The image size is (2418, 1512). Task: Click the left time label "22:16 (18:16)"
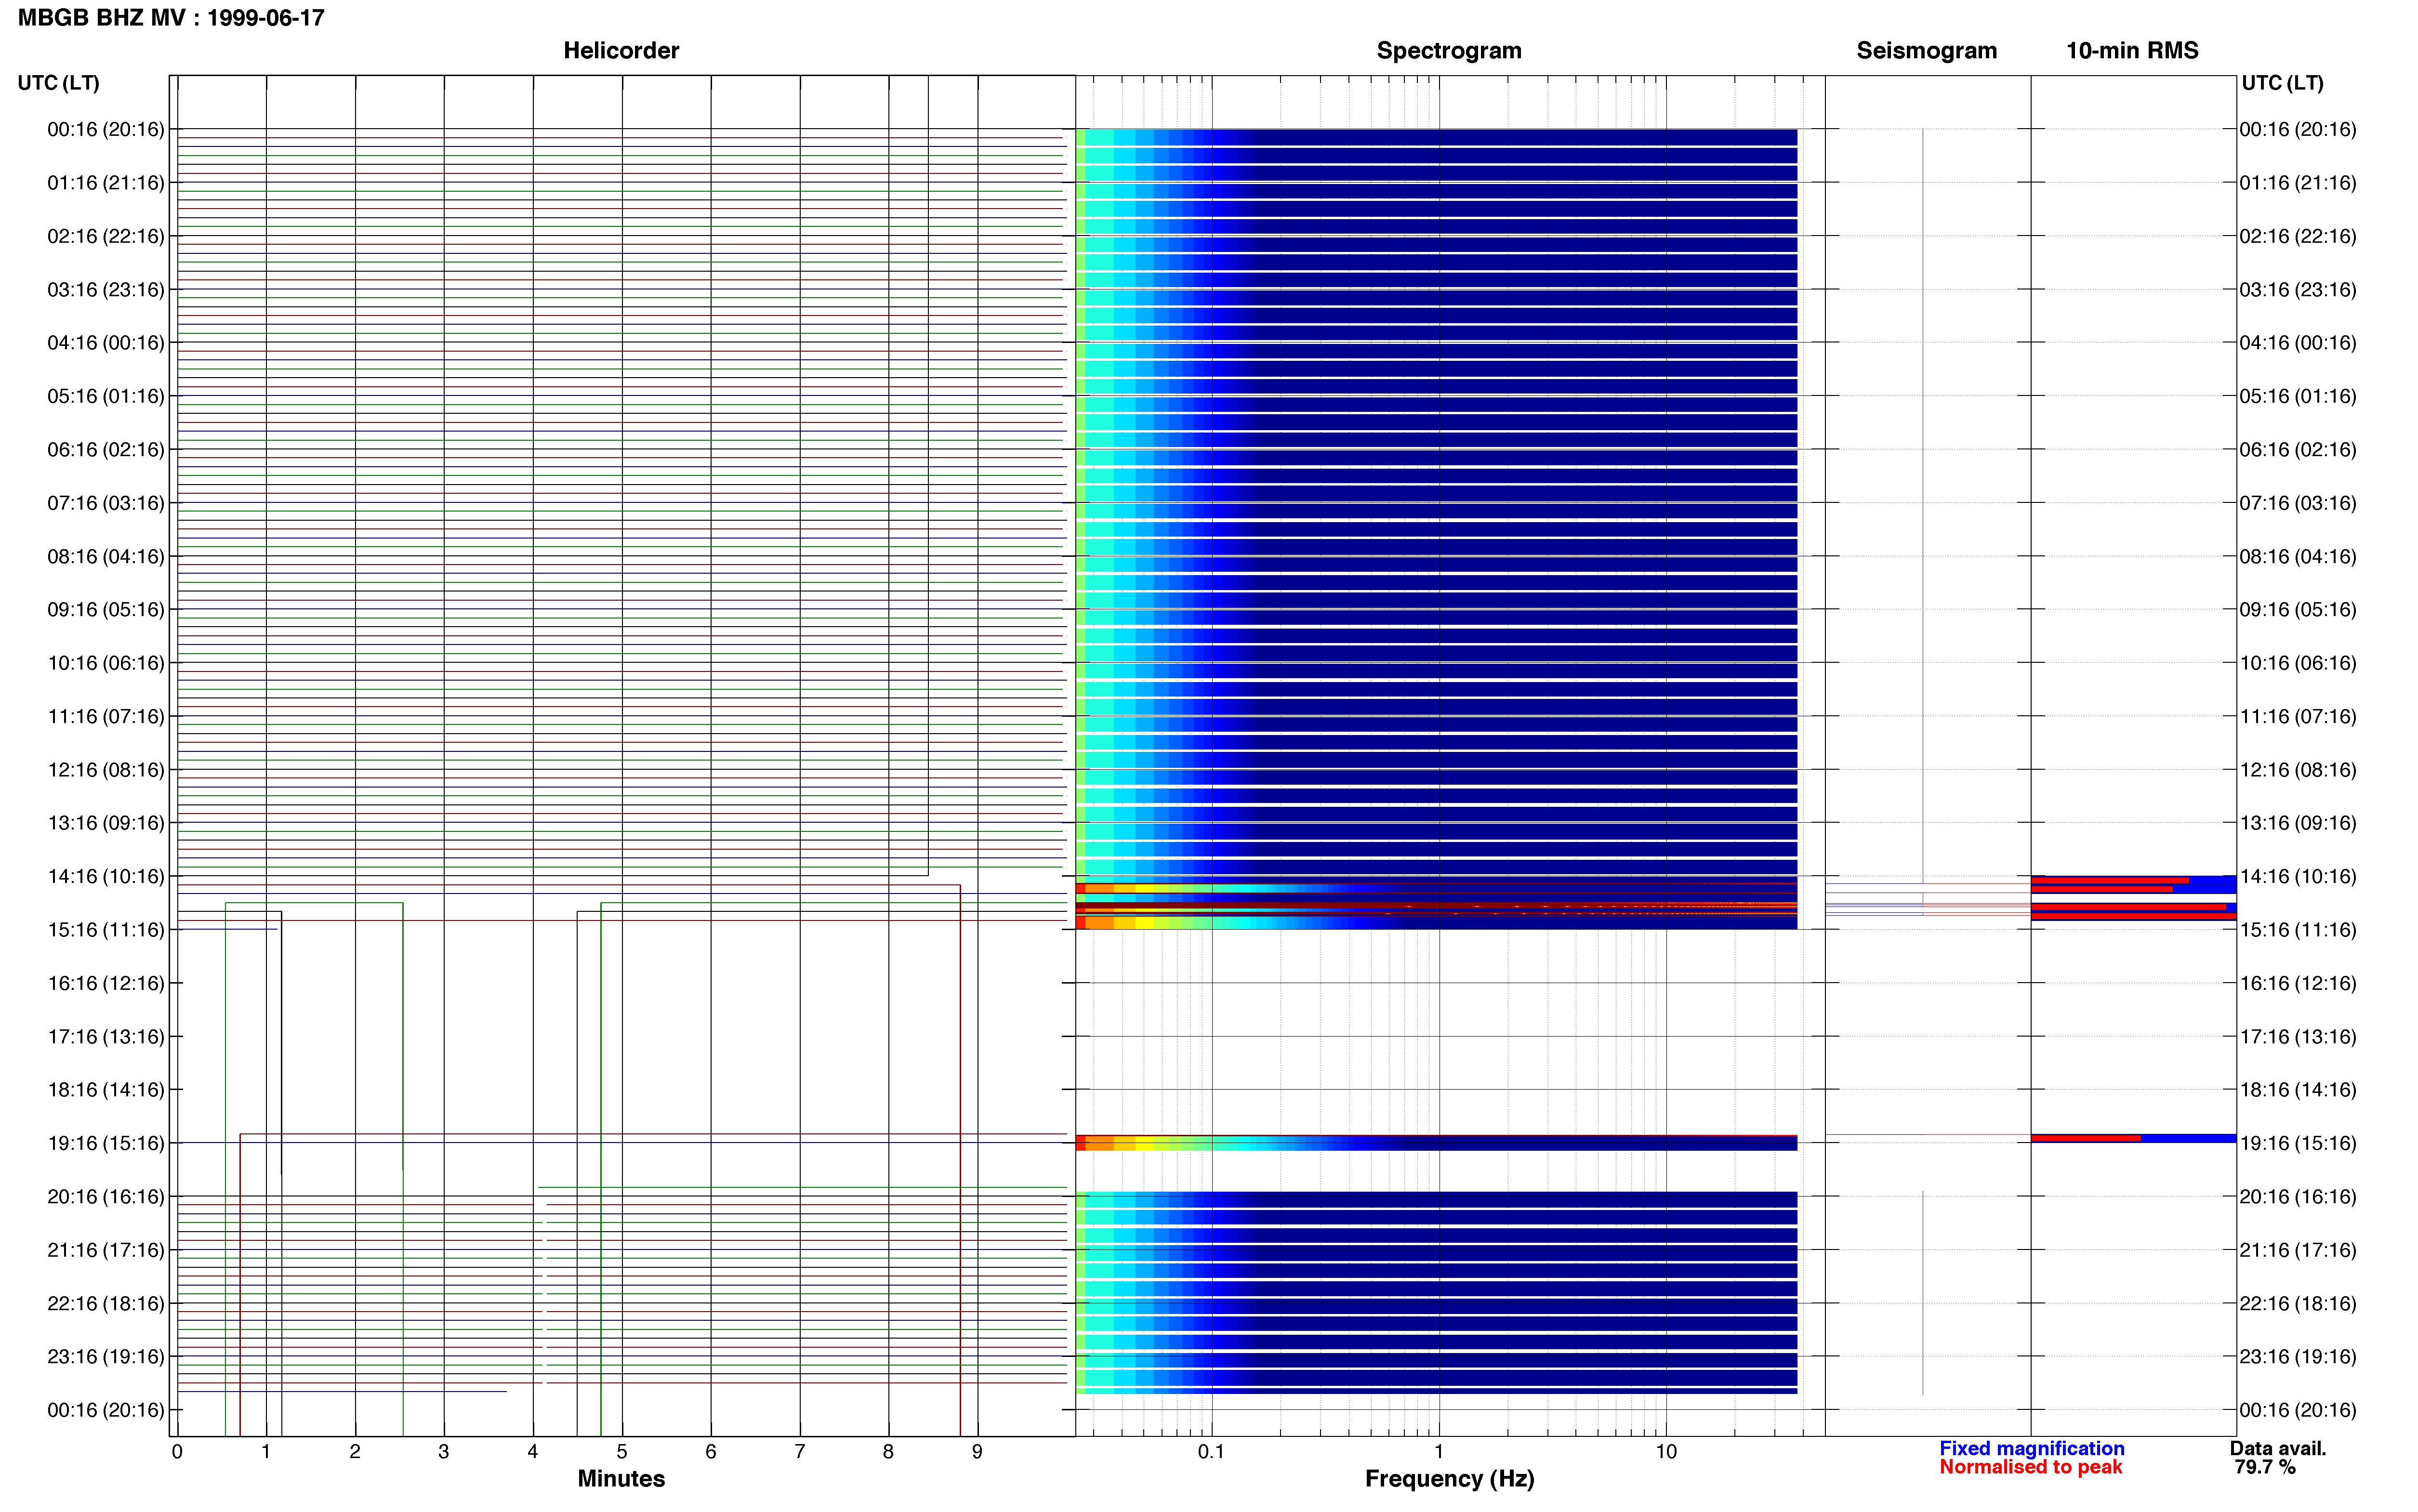point(106,1303)
